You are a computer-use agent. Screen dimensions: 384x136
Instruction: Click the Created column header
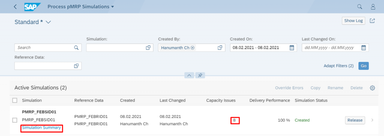tap(127, 100)
